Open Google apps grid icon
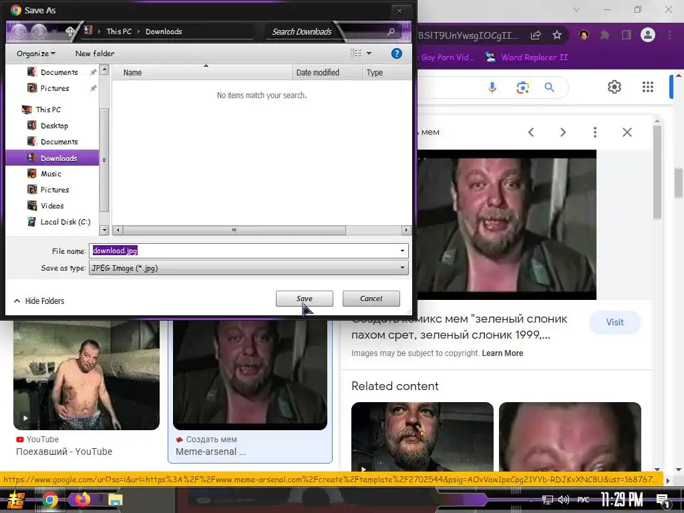Screen dimensions: 684x513 [x=648, y=87]
